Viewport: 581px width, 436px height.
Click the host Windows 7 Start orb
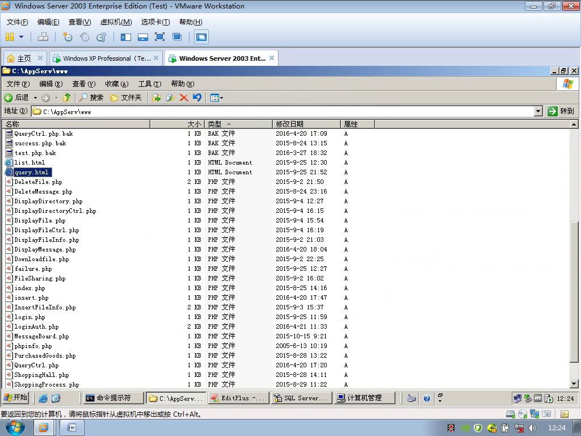point(15,427)
